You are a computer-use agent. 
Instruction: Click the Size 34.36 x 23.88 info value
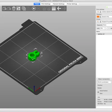pyautogui.click(x=108, y=100)
